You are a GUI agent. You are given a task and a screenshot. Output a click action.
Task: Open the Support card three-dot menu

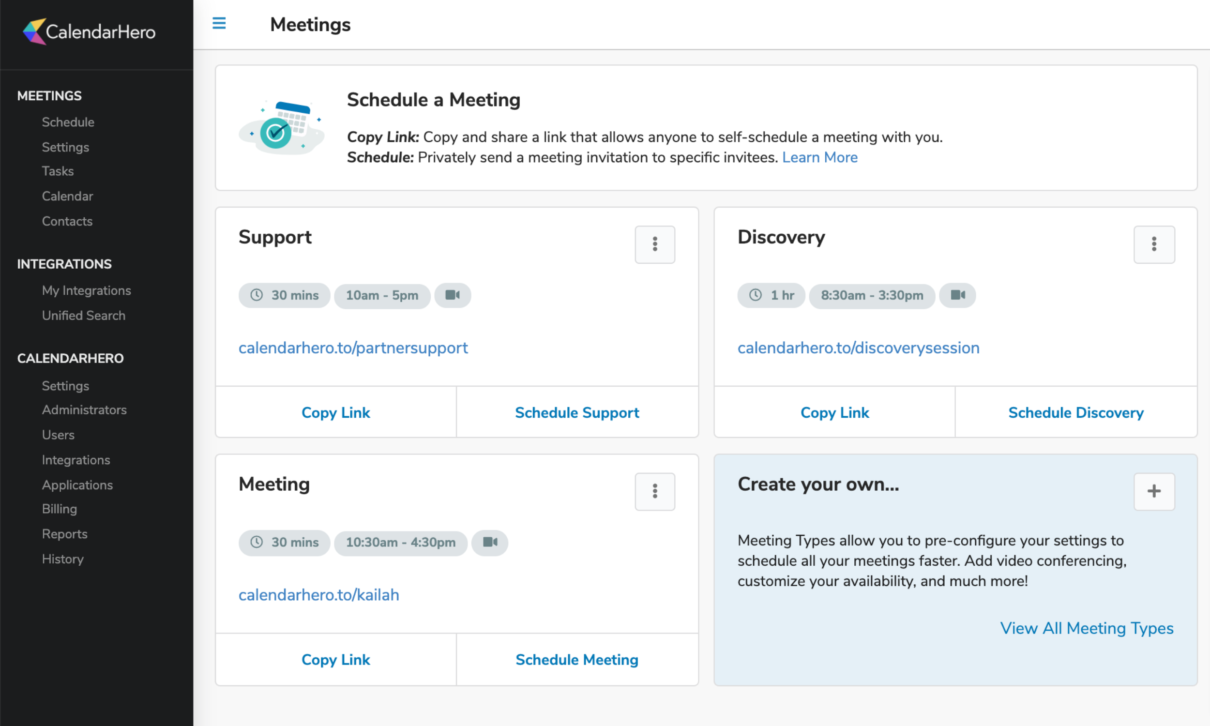[x=654, y=244]
